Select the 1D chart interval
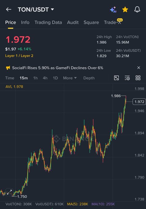 55,78
